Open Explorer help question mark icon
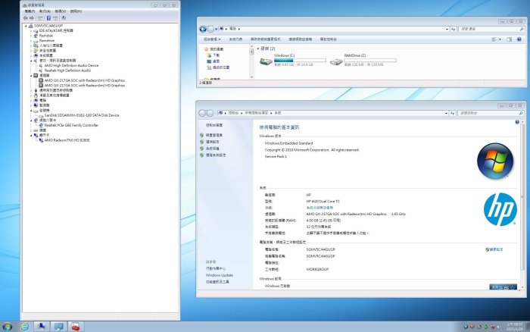Screen dimensions: 530x332 519,39
